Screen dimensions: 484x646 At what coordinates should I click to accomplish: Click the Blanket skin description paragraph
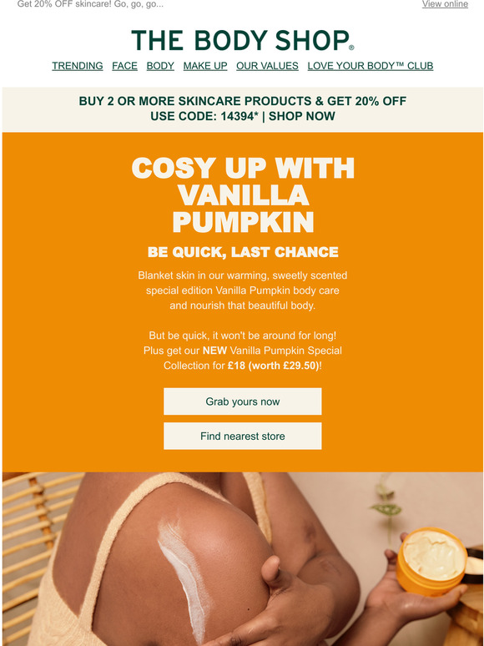[243, 290]
